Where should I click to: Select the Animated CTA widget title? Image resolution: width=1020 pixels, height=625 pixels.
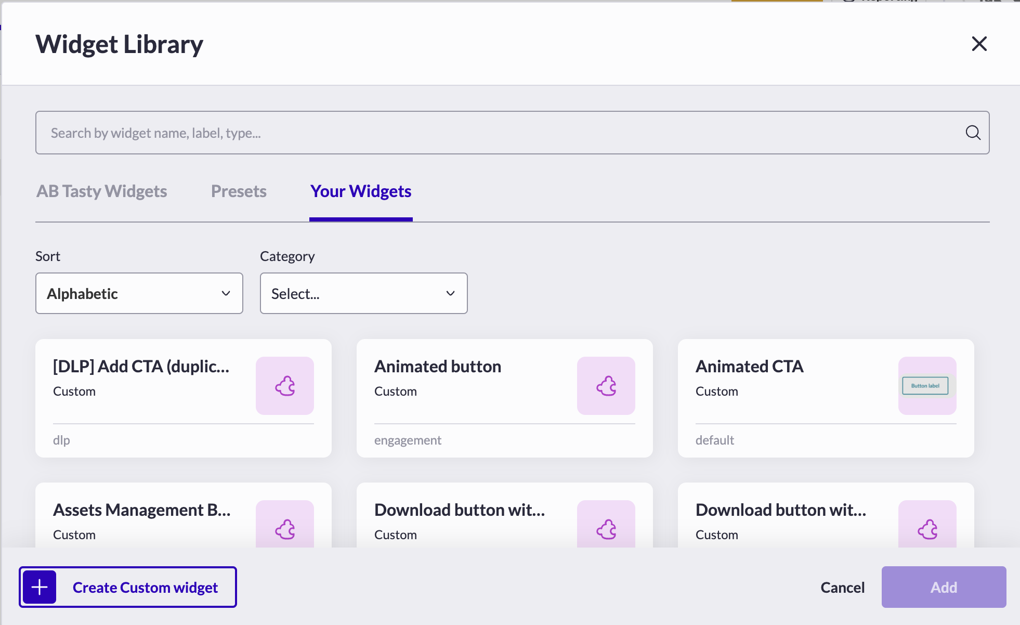pos(750,367)
